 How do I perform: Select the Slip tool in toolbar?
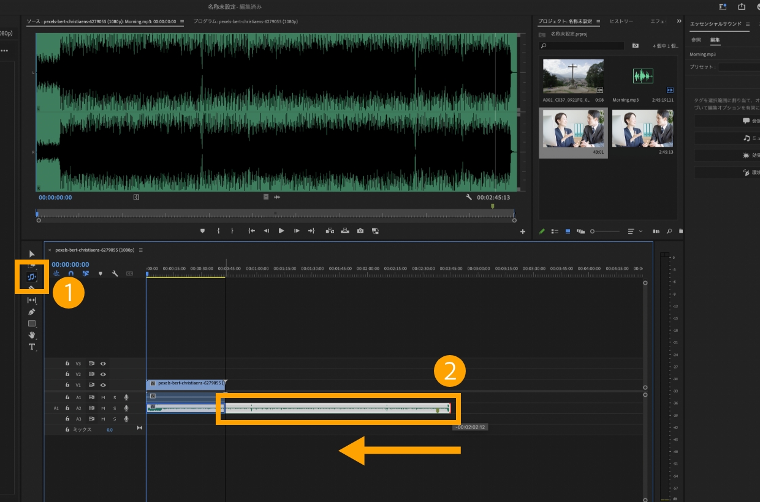(x=32, y=300)
